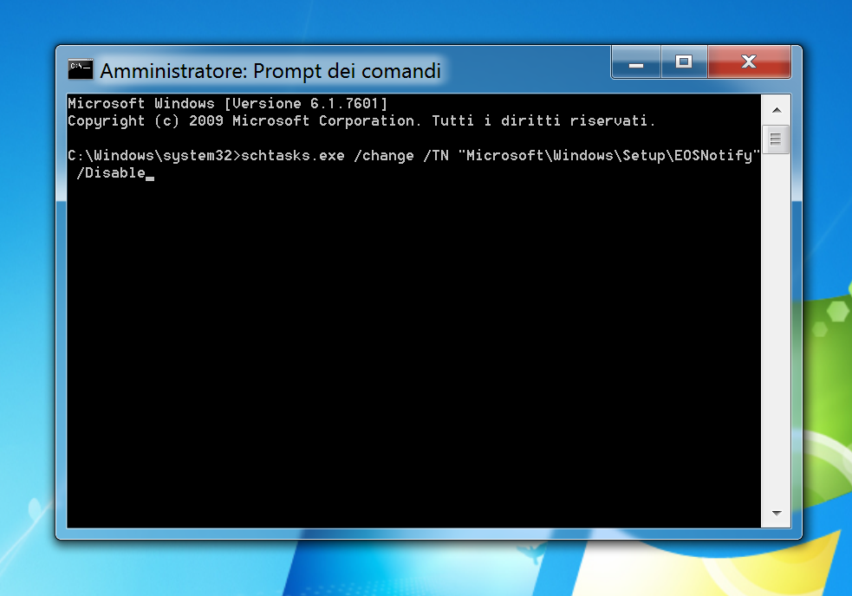
Task: Minimize the Prompt dei comandi window
Action: click(636, 62)
